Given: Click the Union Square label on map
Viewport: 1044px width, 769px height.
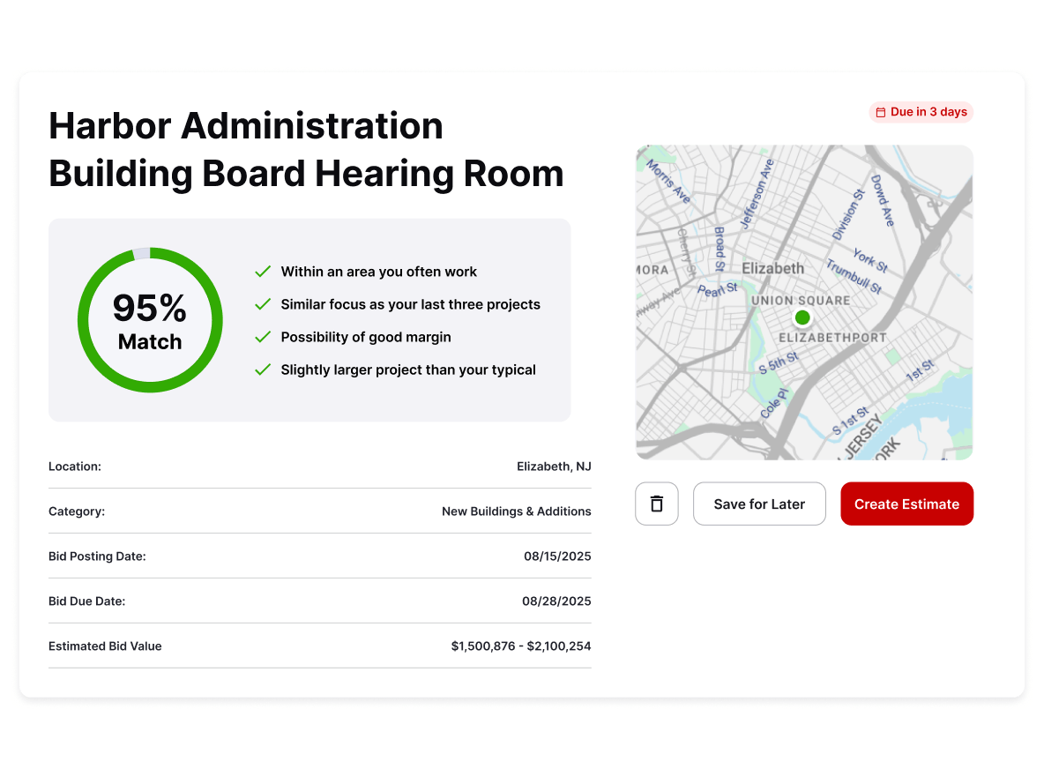Looking at the screenshot, I should click(800, 301).
